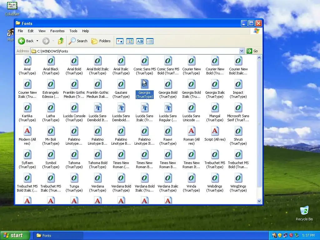320x240 pixels.
Task: Open the View menu
Action: tap(42, 31)
